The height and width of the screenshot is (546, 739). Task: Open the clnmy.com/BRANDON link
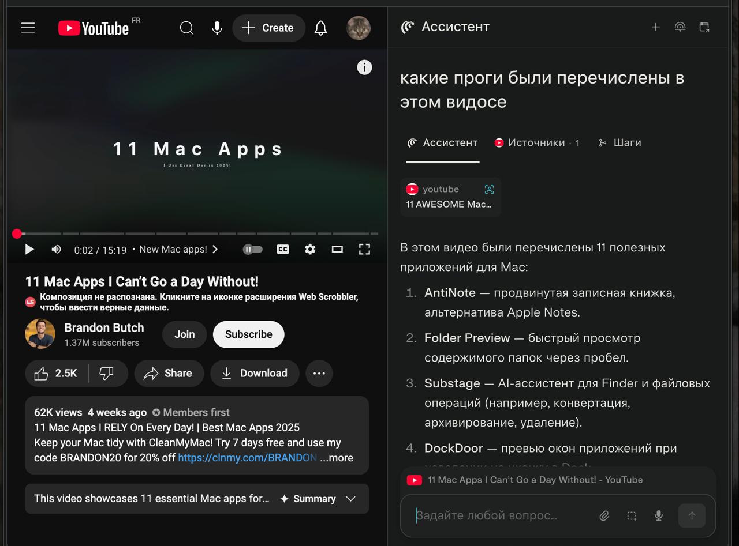coord(247,458)
